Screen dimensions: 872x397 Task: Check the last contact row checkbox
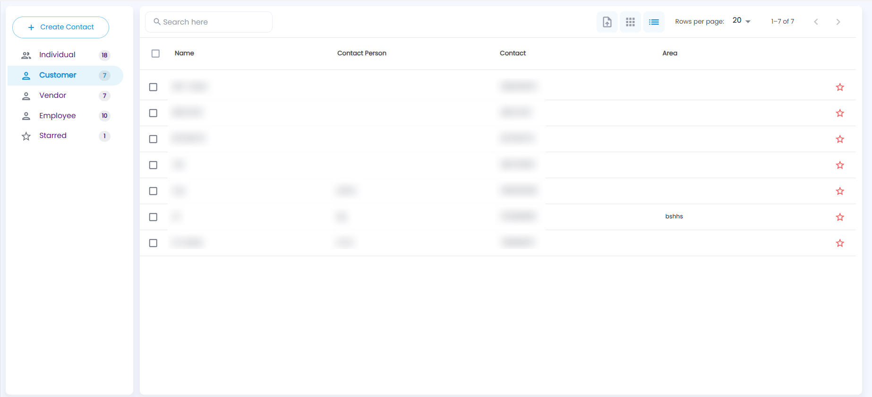click(x=153, y=243)
